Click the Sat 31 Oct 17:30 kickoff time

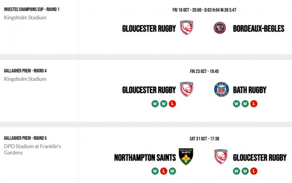204,139
